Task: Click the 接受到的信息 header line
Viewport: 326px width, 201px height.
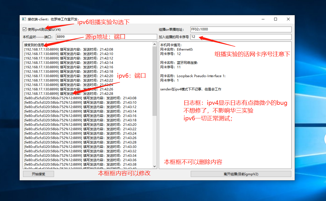Action: pos(34,45)
